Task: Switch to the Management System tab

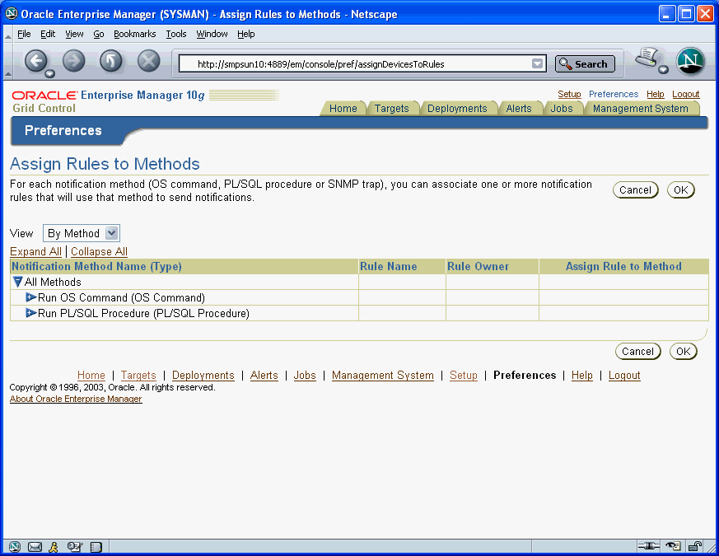Action: coord(640,109)
